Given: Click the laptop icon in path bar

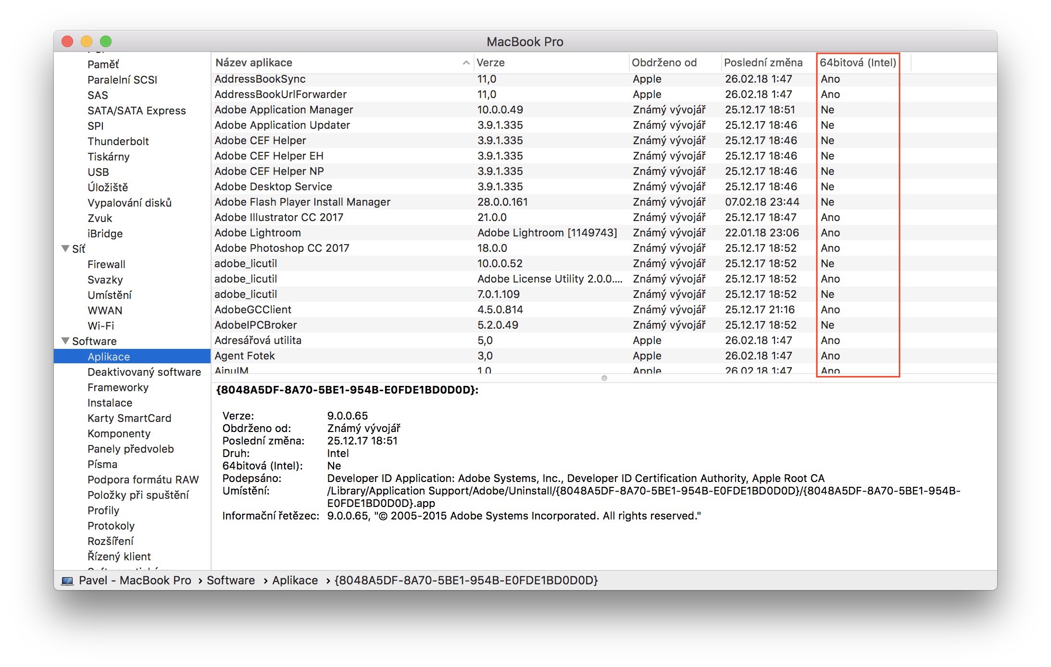Looking at the screenshot, I should tap(67, 581).
